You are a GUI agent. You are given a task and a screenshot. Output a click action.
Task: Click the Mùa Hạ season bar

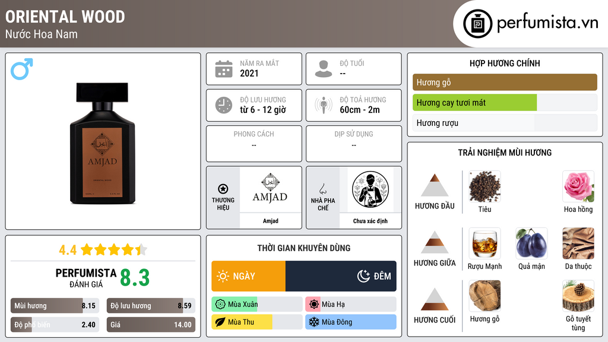point(351,305)
